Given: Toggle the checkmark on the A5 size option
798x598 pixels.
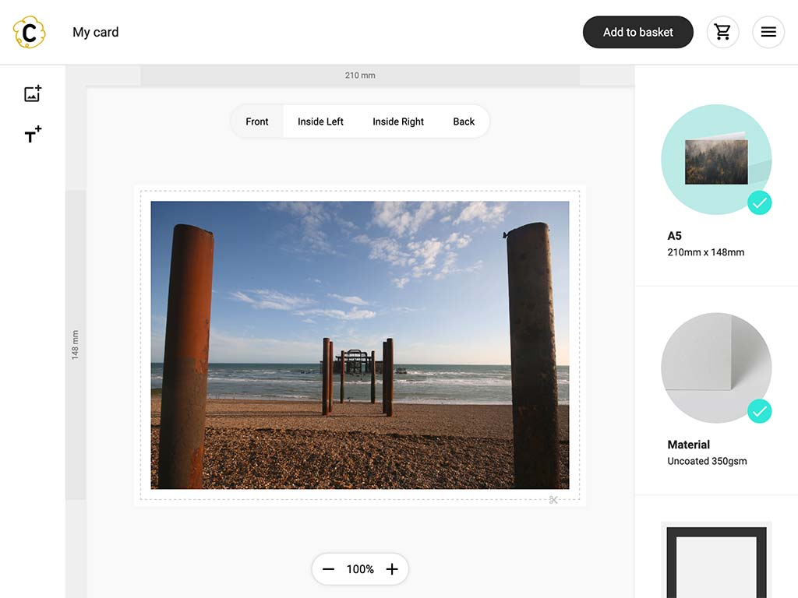Looking at the screenshot, I should click(x=760, y=203).
